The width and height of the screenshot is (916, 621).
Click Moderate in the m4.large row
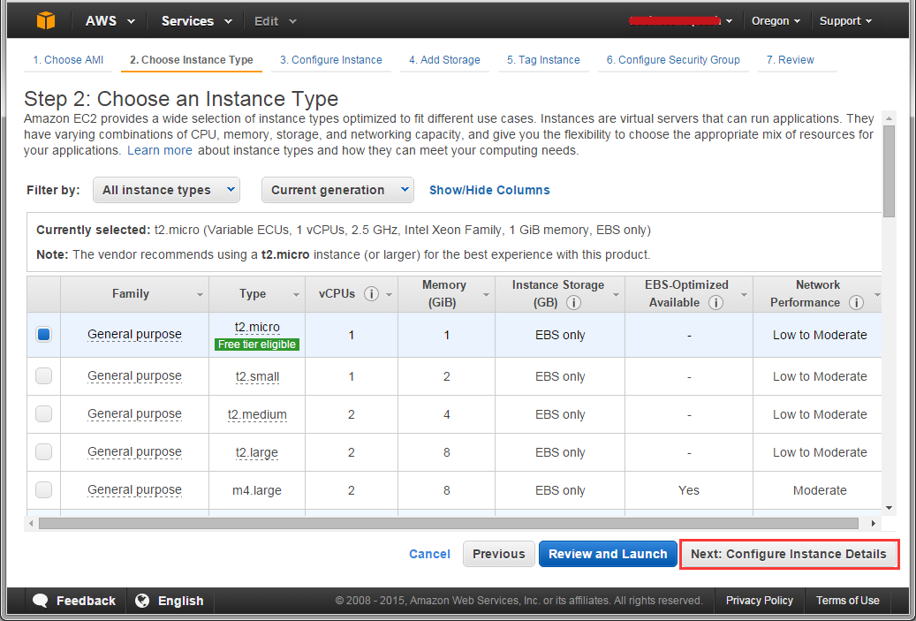[820, 490]
